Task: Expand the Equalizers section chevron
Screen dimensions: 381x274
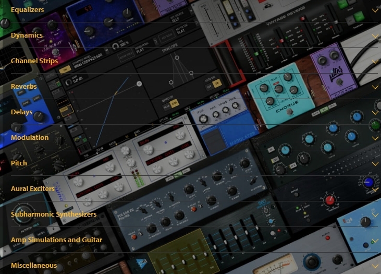Action: [375, 10]
